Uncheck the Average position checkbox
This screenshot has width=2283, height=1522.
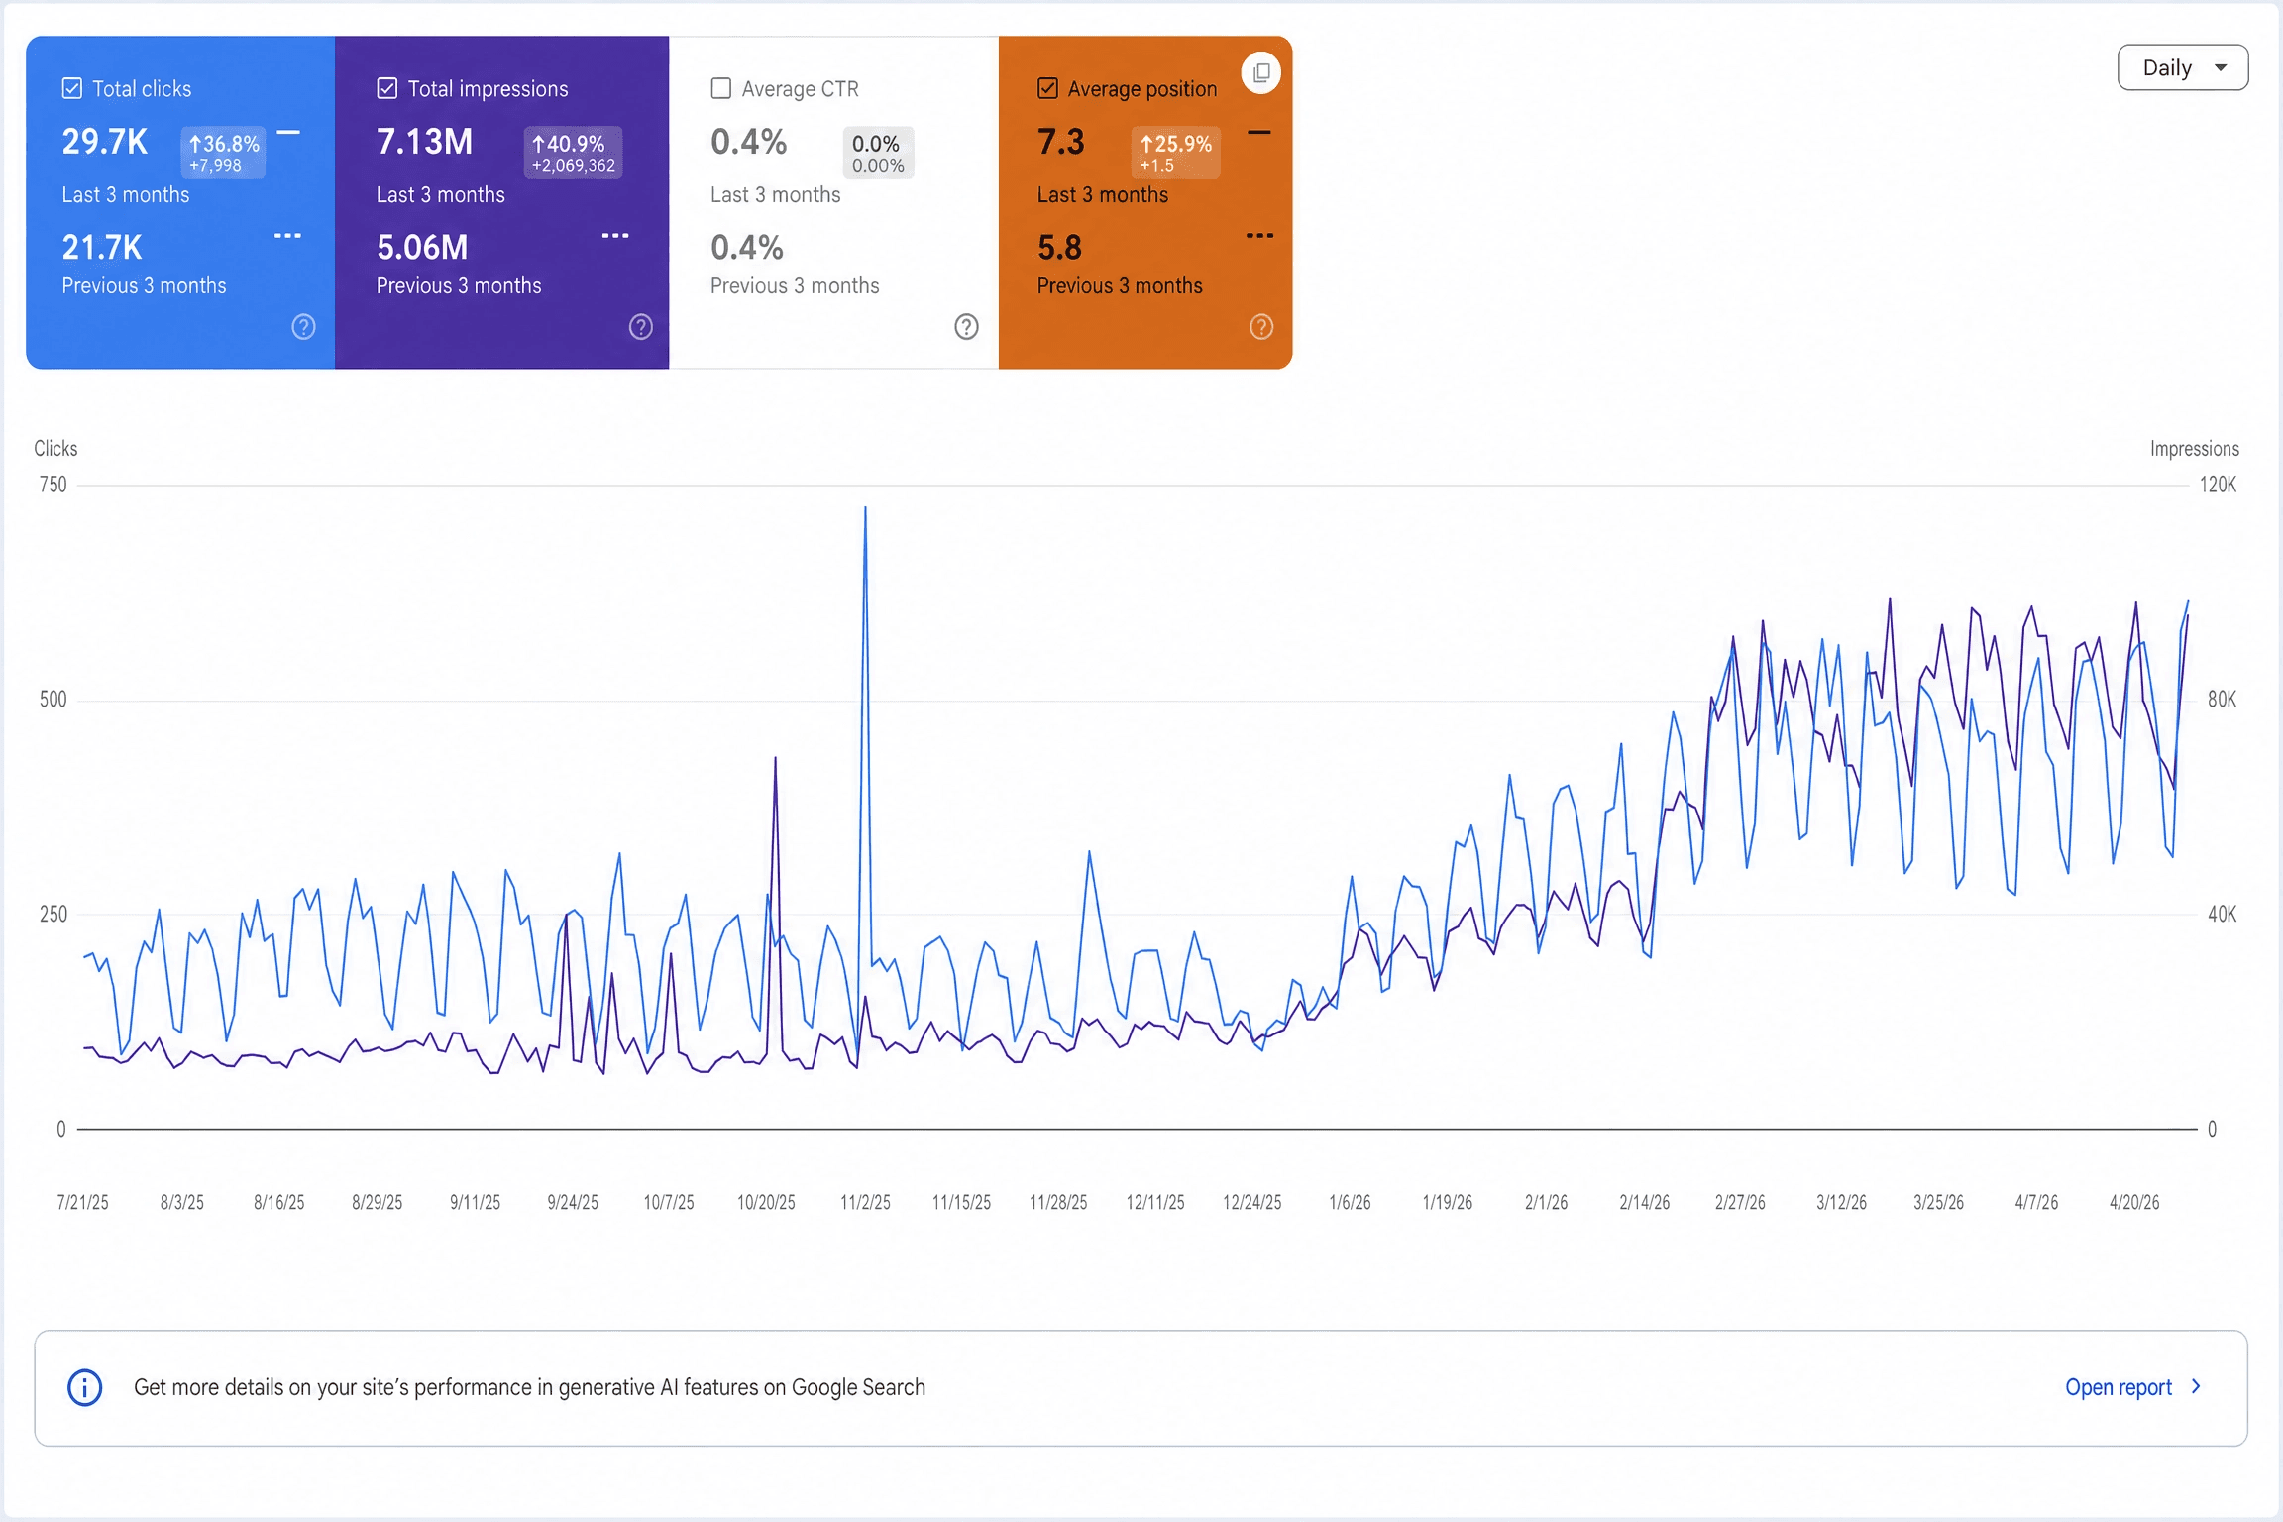(1047, 89)
